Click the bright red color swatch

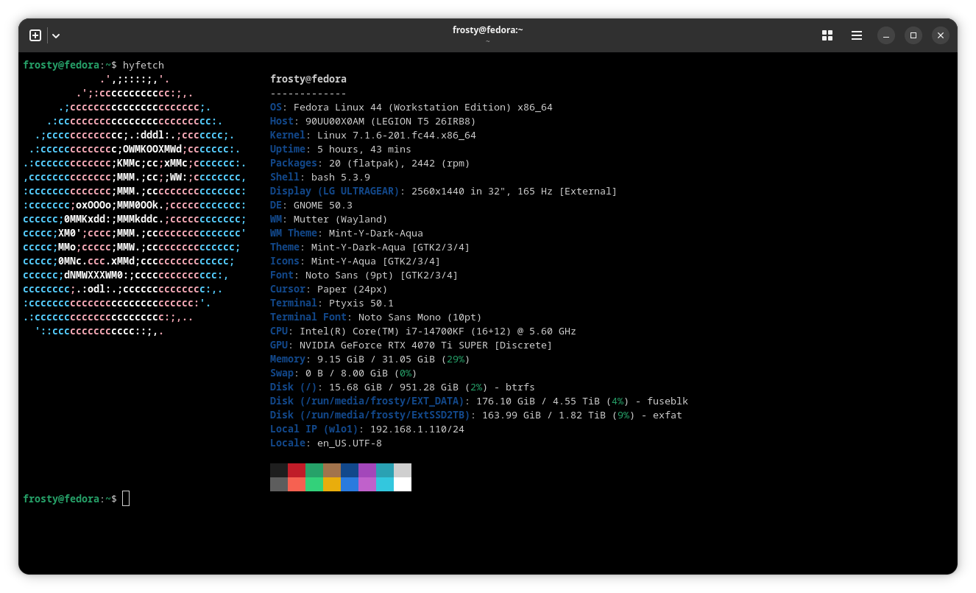coord(297,484)
